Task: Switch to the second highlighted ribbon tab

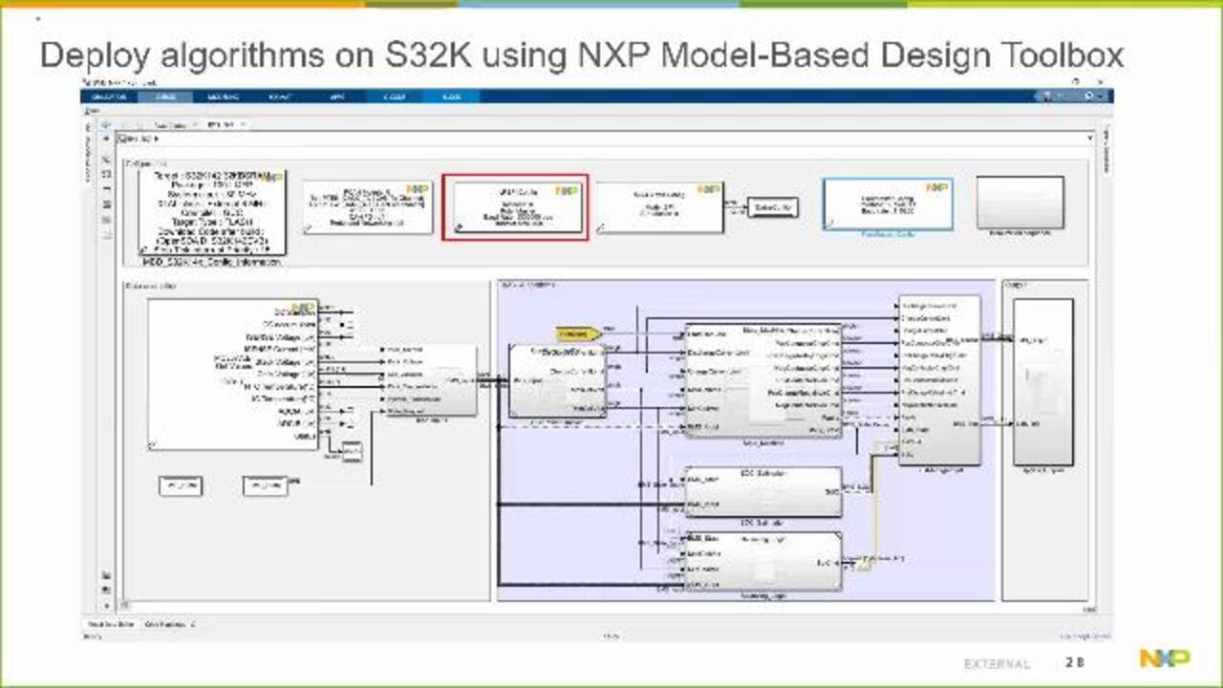Action: pos(452,97)
